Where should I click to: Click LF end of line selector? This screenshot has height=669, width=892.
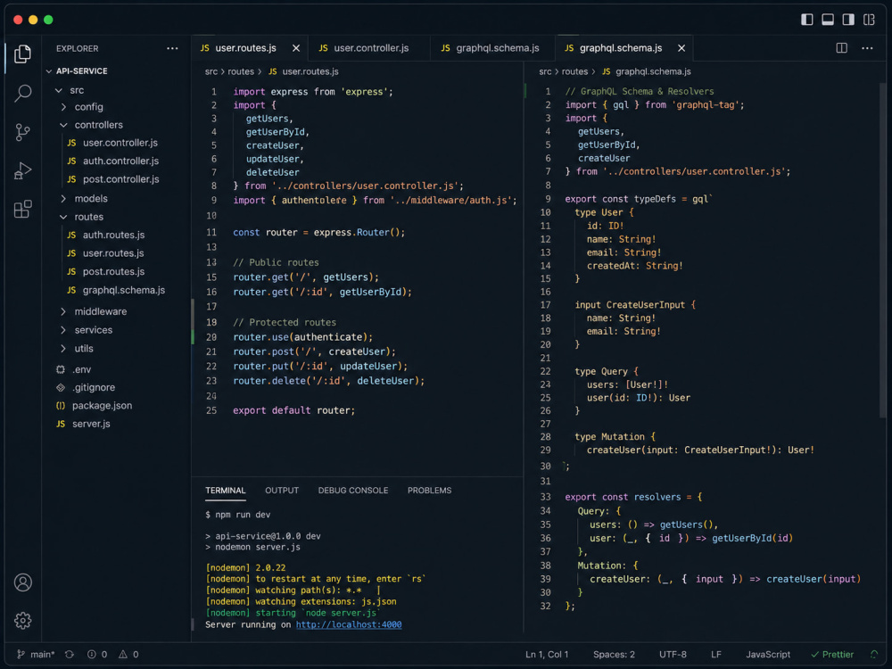[x=715, y=654]
